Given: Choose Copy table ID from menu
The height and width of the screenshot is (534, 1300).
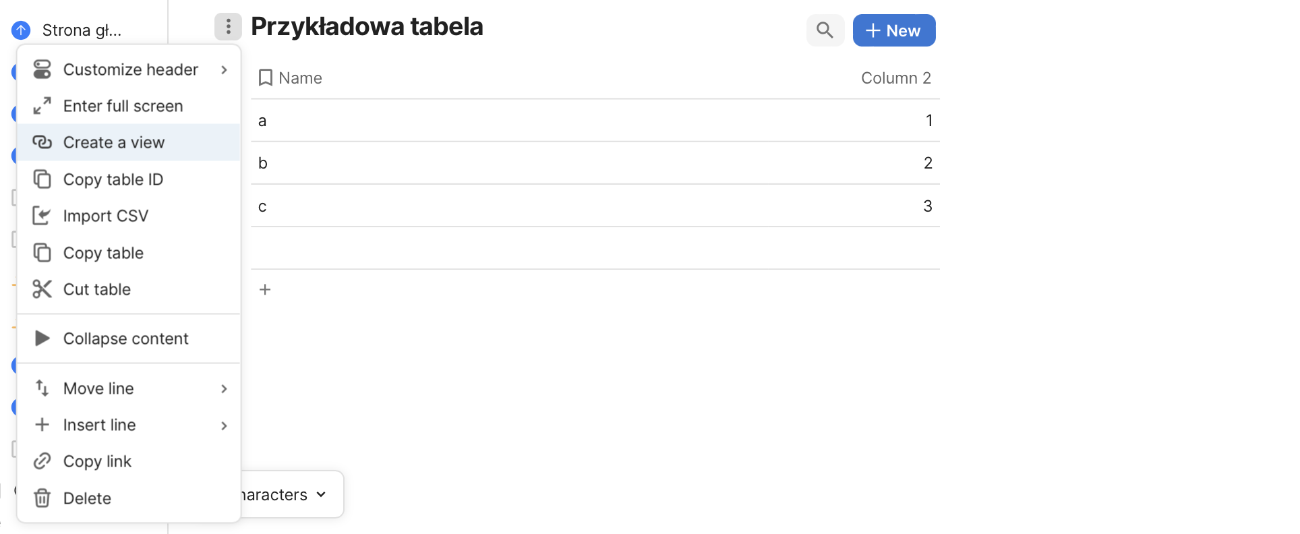Looking at the screenshot, I should (113, 179).
